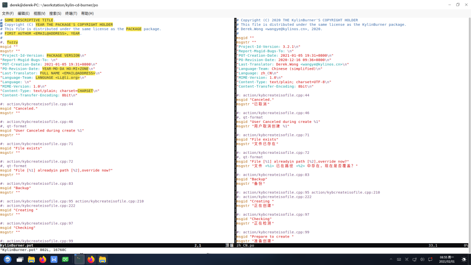Switch to the running terminal taskbar icon

pyautogui.click(x=79, y=260)
